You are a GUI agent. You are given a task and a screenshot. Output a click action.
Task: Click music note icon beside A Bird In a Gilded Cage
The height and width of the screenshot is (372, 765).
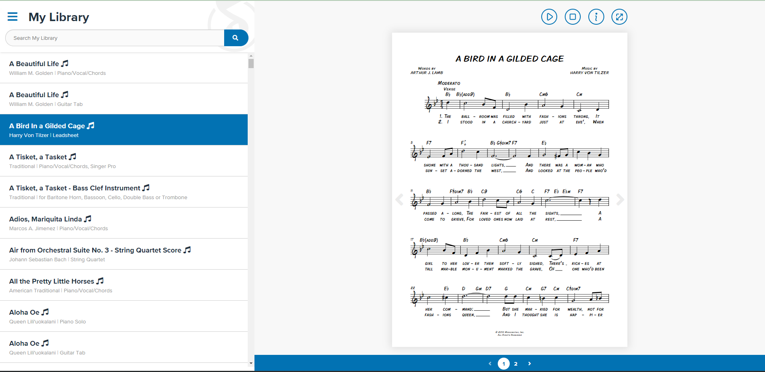click(x=91, y=125)
